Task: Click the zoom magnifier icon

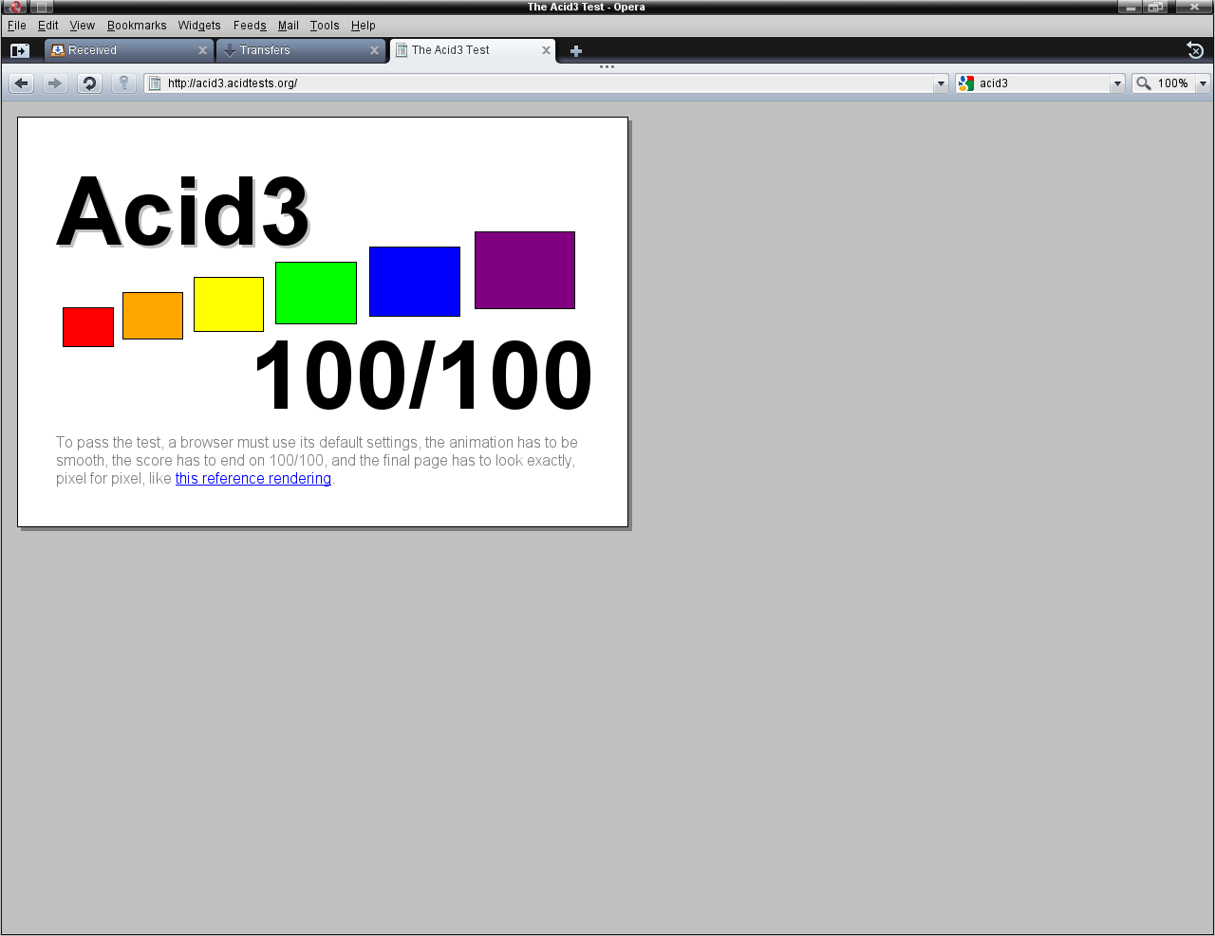Action: coord(1144,83)
